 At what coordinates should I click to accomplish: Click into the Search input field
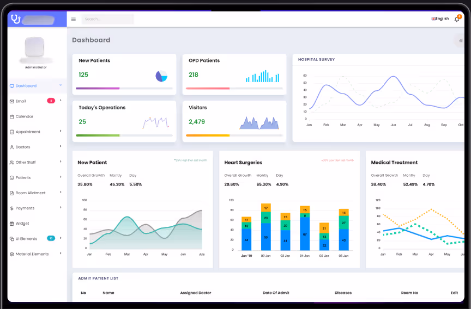tap(107, 19)
